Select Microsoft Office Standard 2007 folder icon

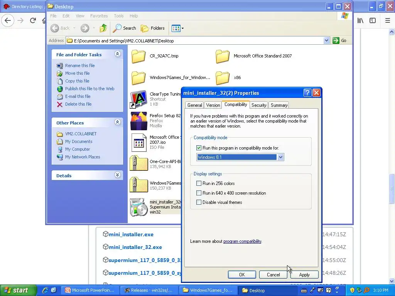tap(223, 56)
